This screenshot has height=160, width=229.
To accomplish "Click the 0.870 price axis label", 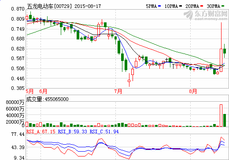I will pyautogui.click(x=18, y=9).
